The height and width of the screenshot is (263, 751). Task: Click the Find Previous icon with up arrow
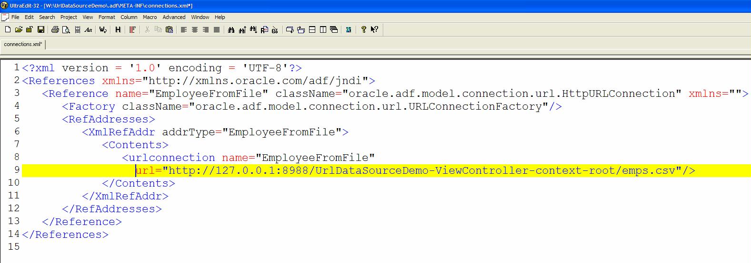click(x=242, y=29)
